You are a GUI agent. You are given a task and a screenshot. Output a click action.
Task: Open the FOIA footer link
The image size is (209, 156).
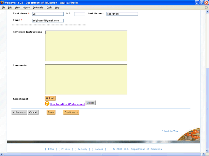point(51,149)
